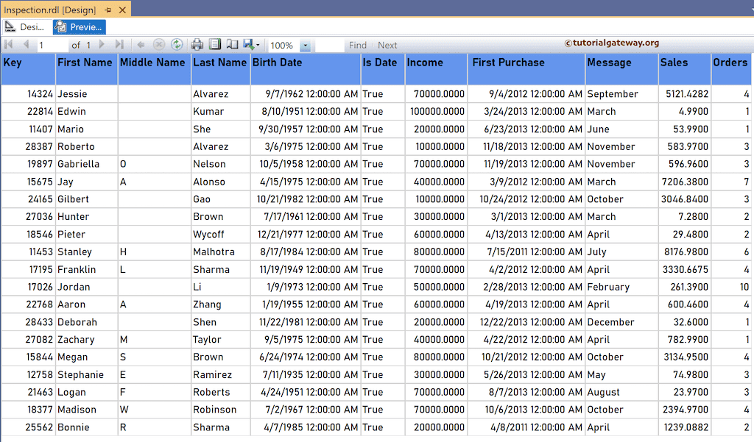Toggle Print Layout view
This screenshot has width=754, height=442.
click(x=214, y=45)
